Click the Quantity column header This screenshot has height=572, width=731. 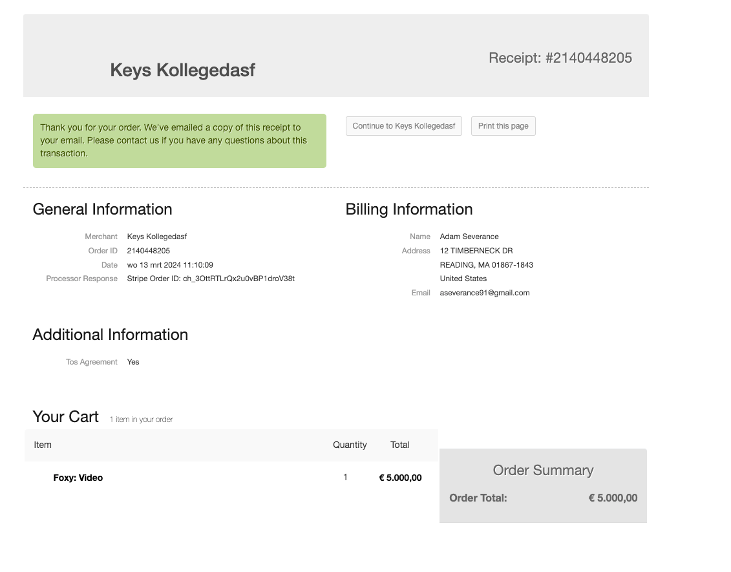click(350, 445)
